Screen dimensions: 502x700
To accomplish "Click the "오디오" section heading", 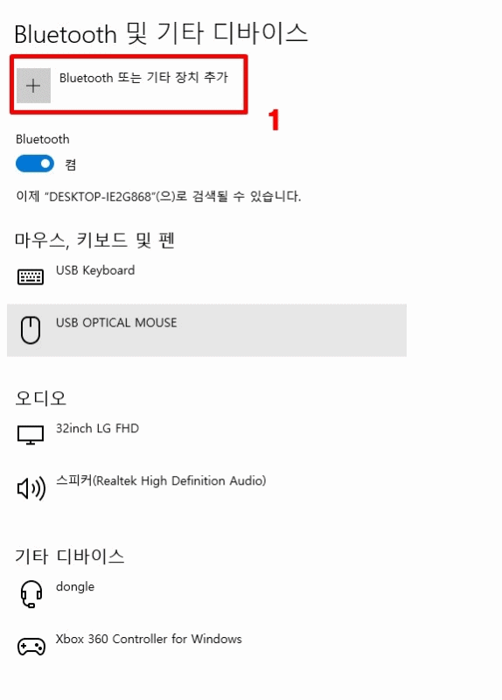I will coord(40,398).
